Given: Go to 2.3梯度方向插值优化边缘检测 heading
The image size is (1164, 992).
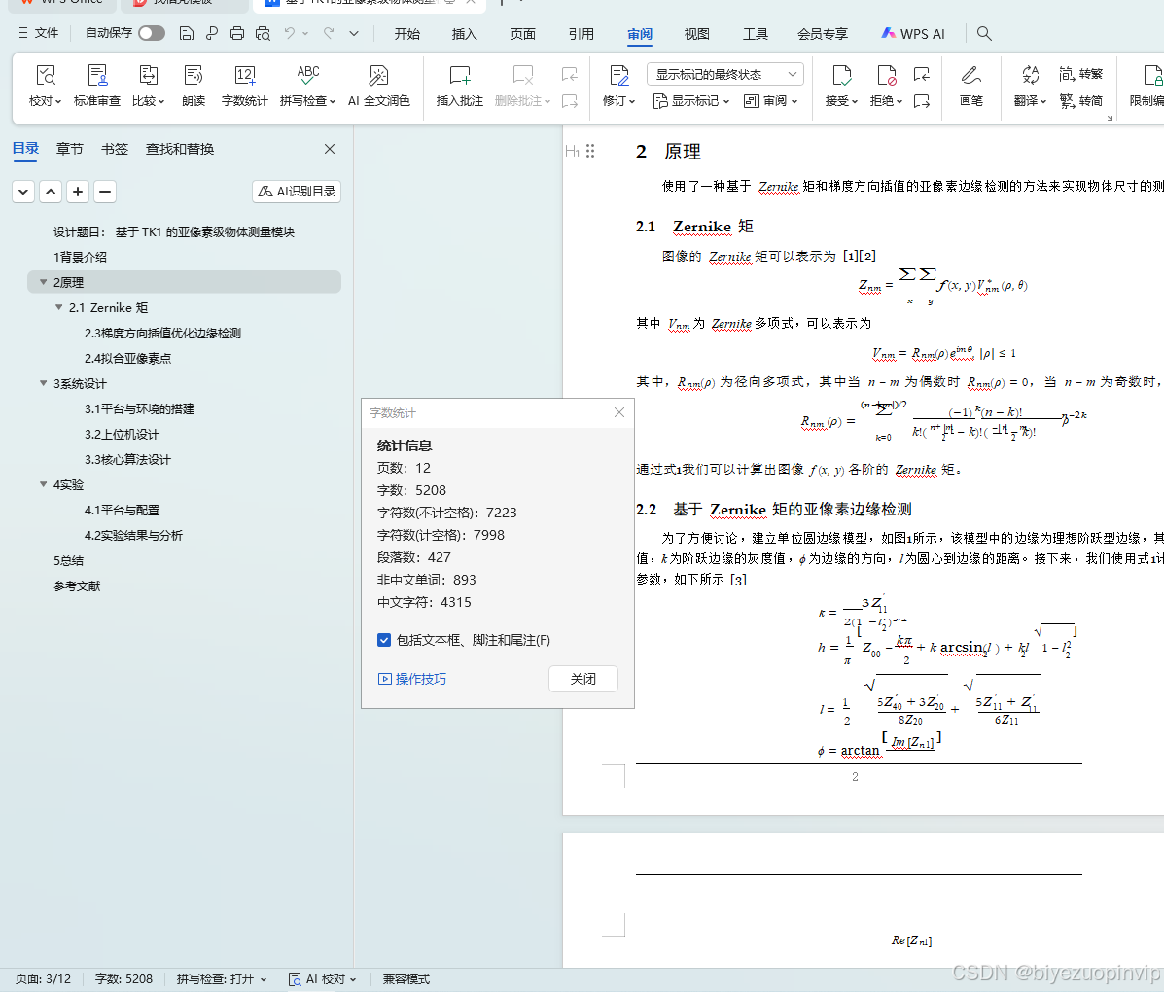Looking at the screenshot, I should 162,333.
